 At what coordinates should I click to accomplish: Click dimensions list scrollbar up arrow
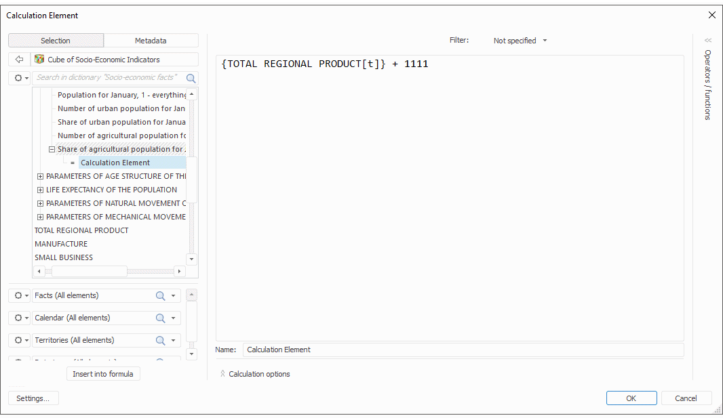(191, 295)
